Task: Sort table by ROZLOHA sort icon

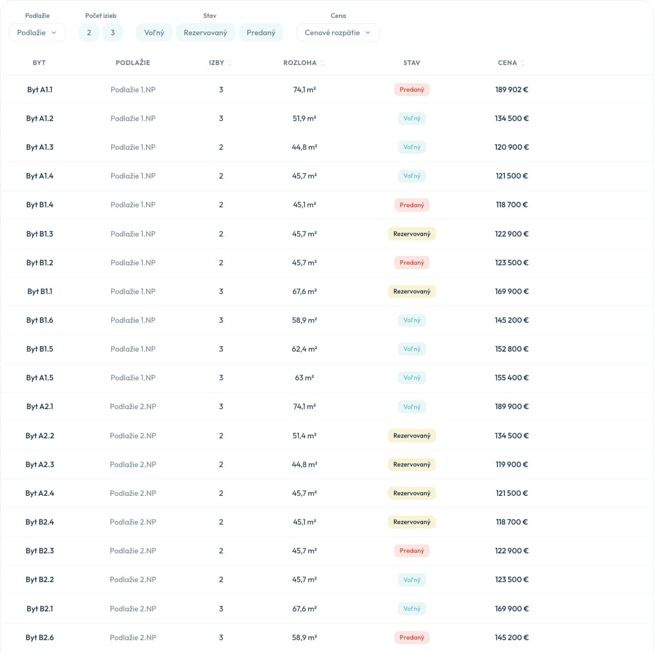Action: click(x=323, y=63)
